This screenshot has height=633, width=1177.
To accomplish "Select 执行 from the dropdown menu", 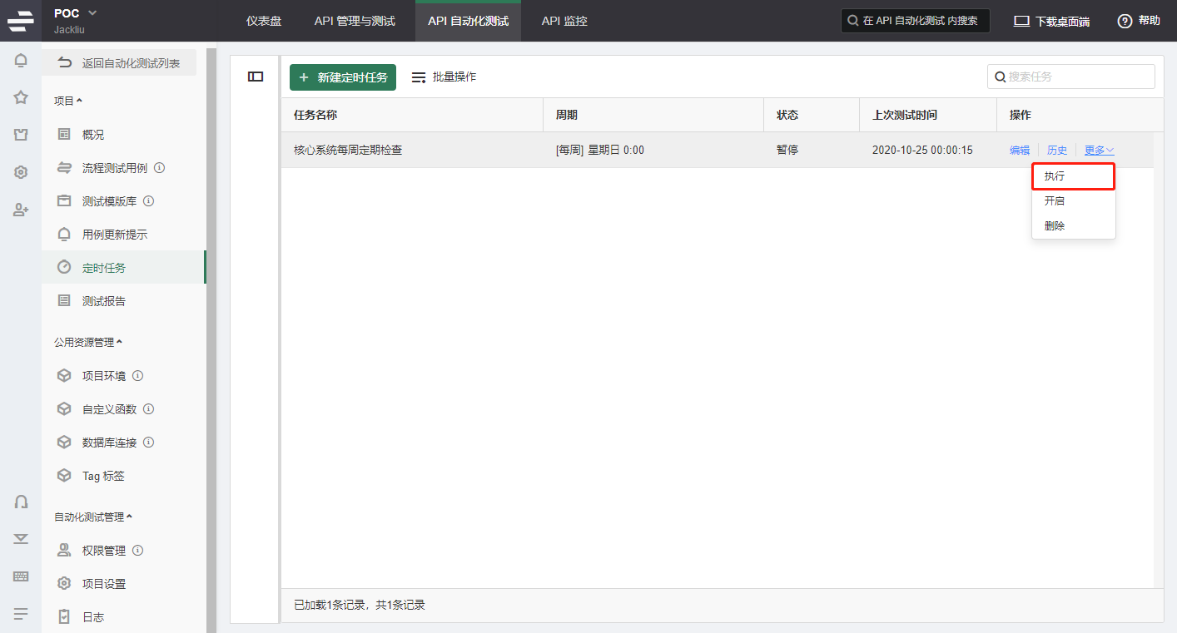I will [x=1055, y=176].
